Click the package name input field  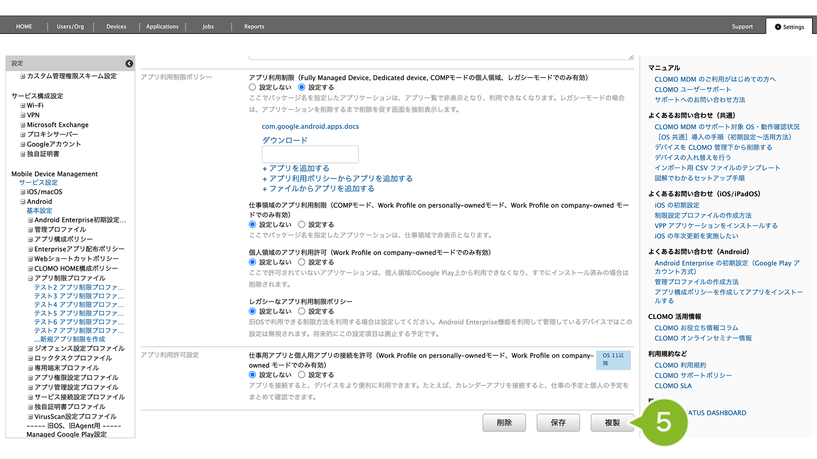pos(310,154)
